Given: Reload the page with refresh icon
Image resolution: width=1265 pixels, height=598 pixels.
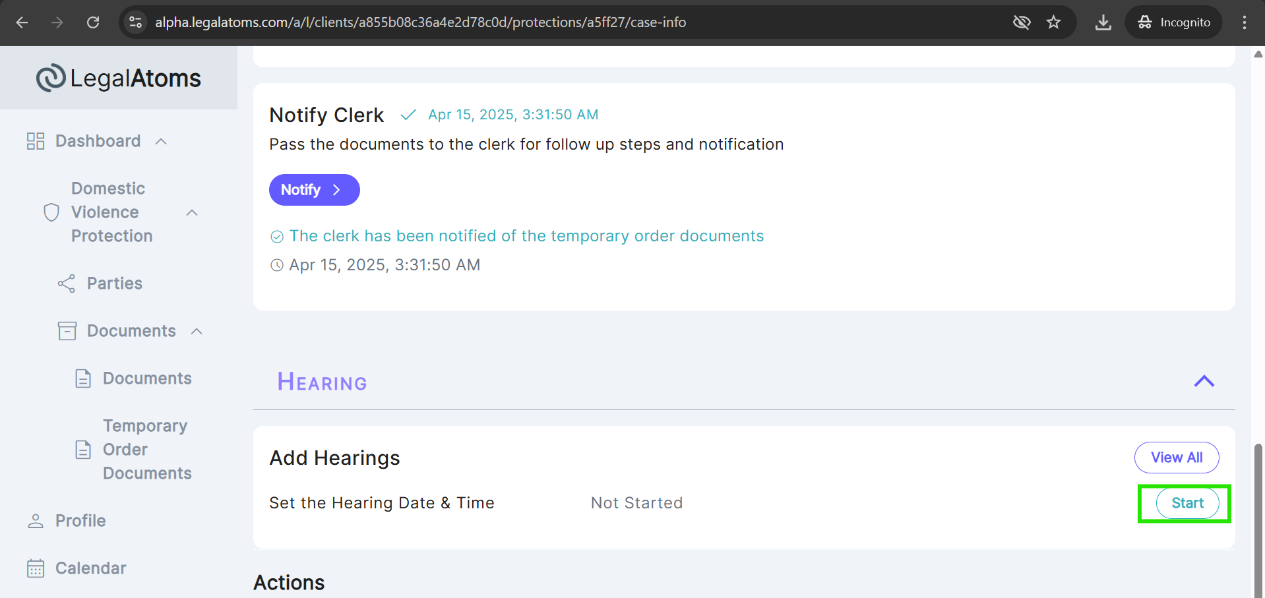Looking at the screenshot, I should [93, 22].
